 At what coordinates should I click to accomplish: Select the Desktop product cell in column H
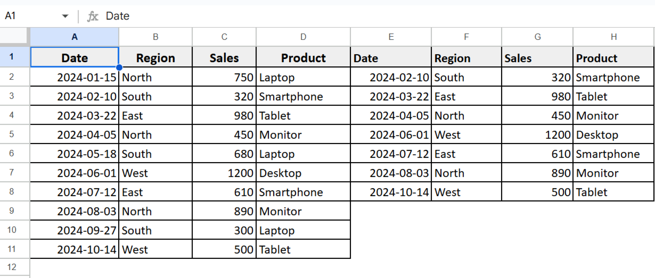(x=613, y=134)
